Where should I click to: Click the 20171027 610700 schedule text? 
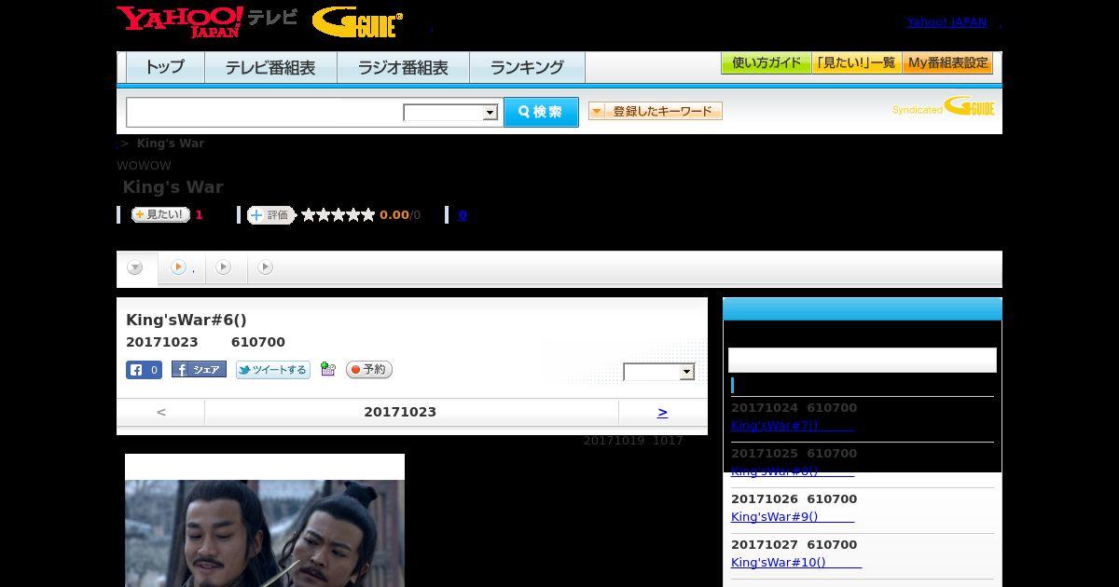coord(794,545)
